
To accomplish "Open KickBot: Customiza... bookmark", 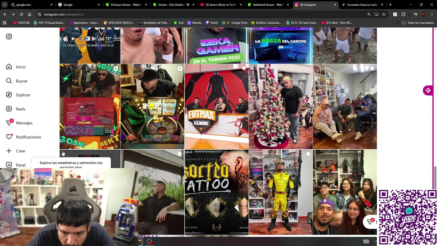I will coord(266,23).
